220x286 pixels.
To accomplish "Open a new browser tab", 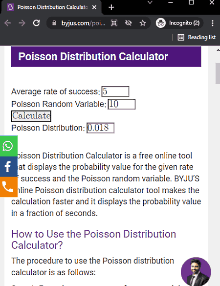I will point(111,7).
